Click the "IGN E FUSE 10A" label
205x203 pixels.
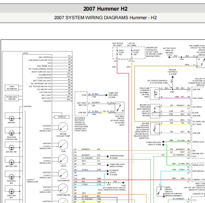(121, 52)
